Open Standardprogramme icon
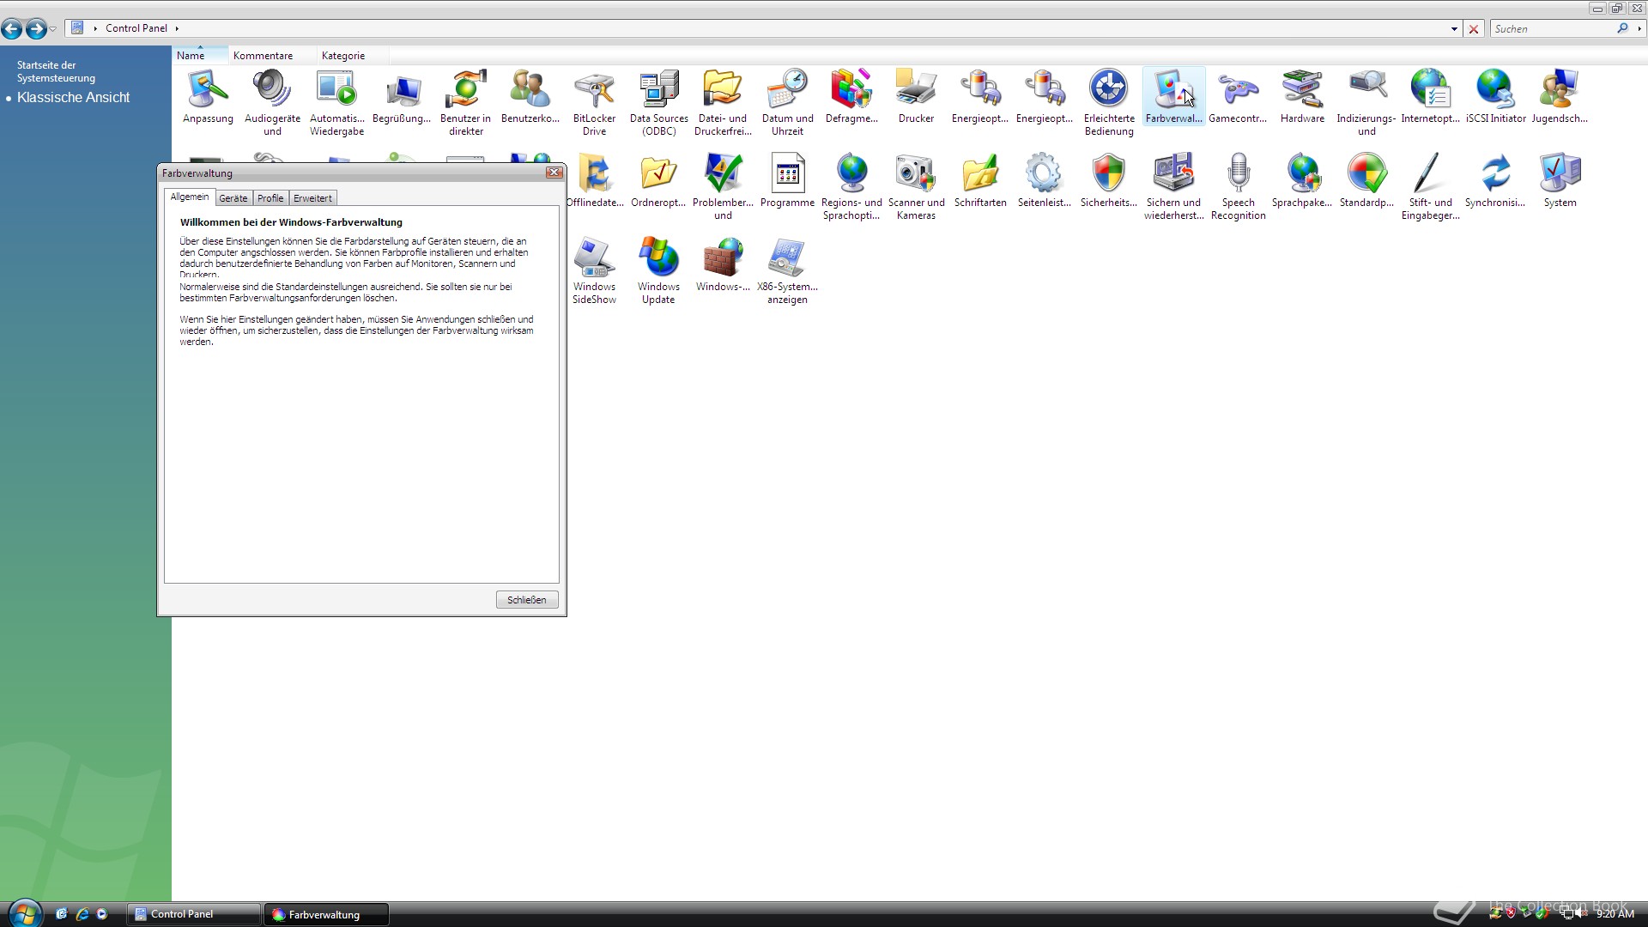 (x=1366, y=180)
